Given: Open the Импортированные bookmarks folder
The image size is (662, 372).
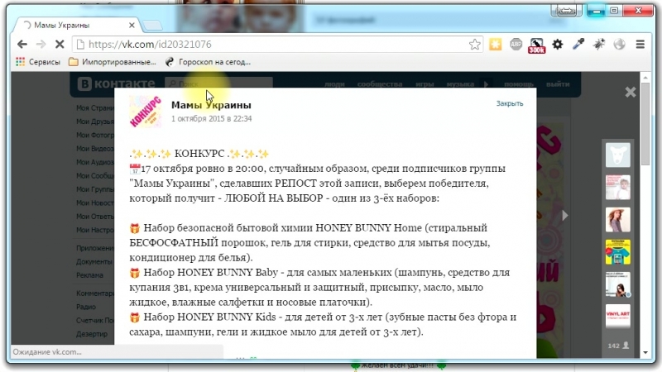Looking at the screenshot, I should pos(112,62).
